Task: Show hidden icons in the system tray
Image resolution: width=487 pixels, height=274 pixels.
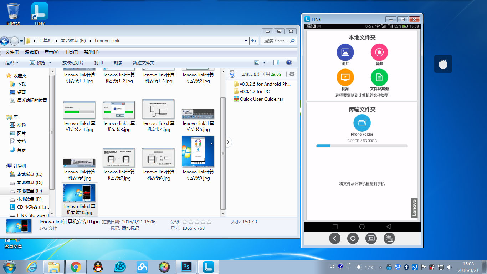Action: [380, 267]
